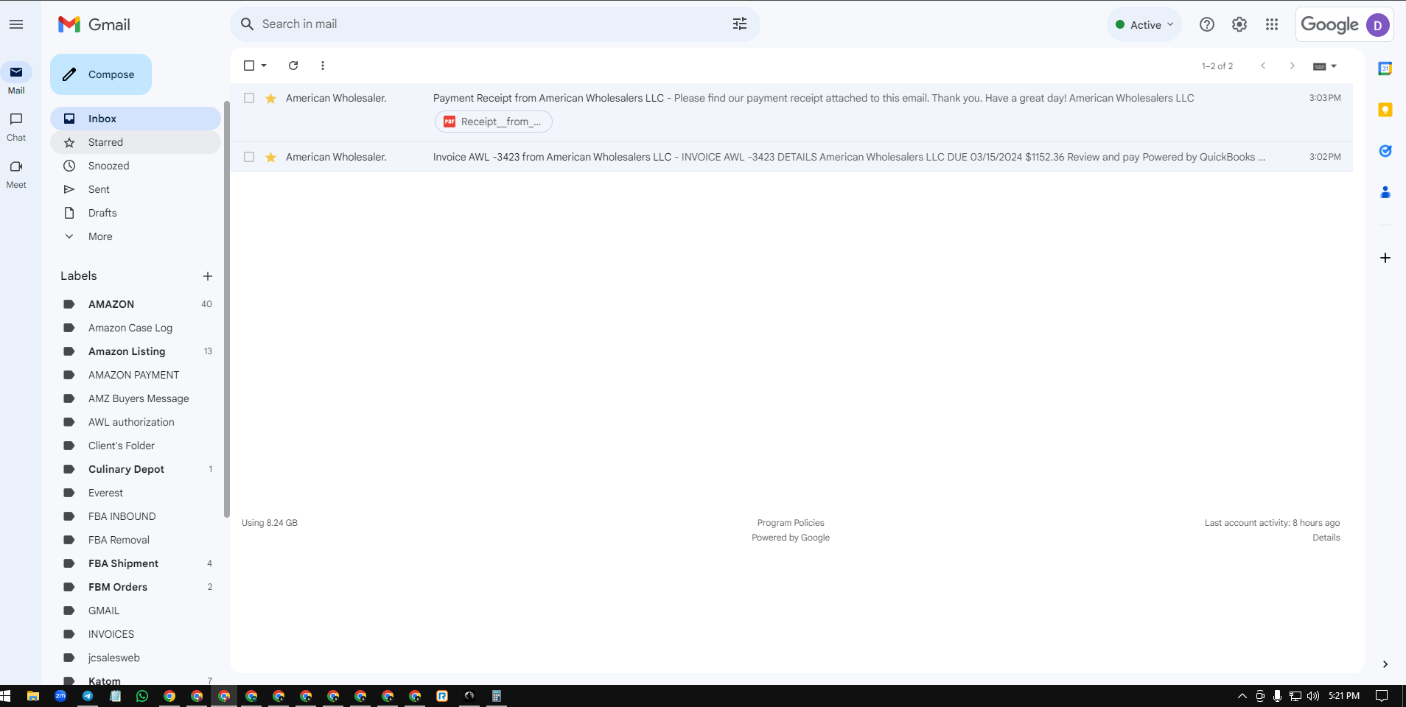Click the 1–2 of 2 count

pos(1217,66)
